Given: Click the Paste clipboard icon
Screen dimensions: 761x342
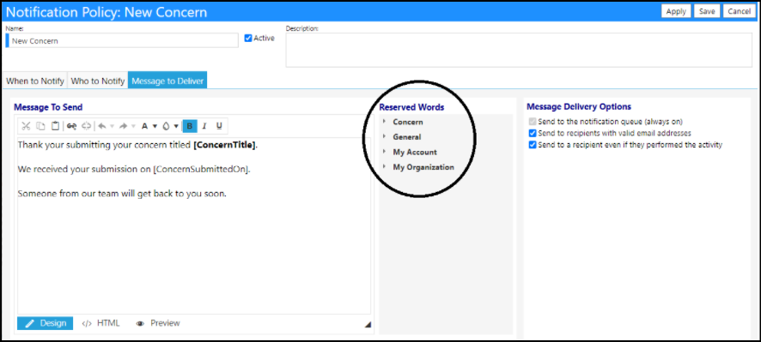Looking at the screenshot, I should click(56, 126).
